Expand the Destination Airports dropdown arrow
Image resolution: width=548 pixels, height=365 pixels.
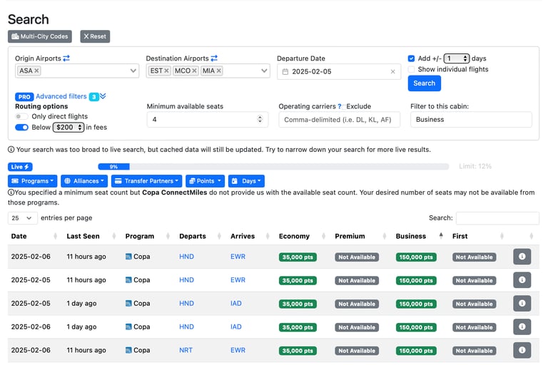(264, 71)
